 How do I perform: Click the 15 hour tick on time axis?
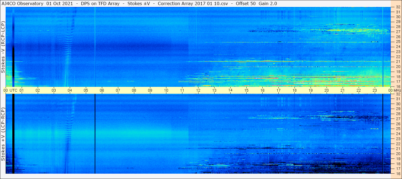tap(246, 90)
